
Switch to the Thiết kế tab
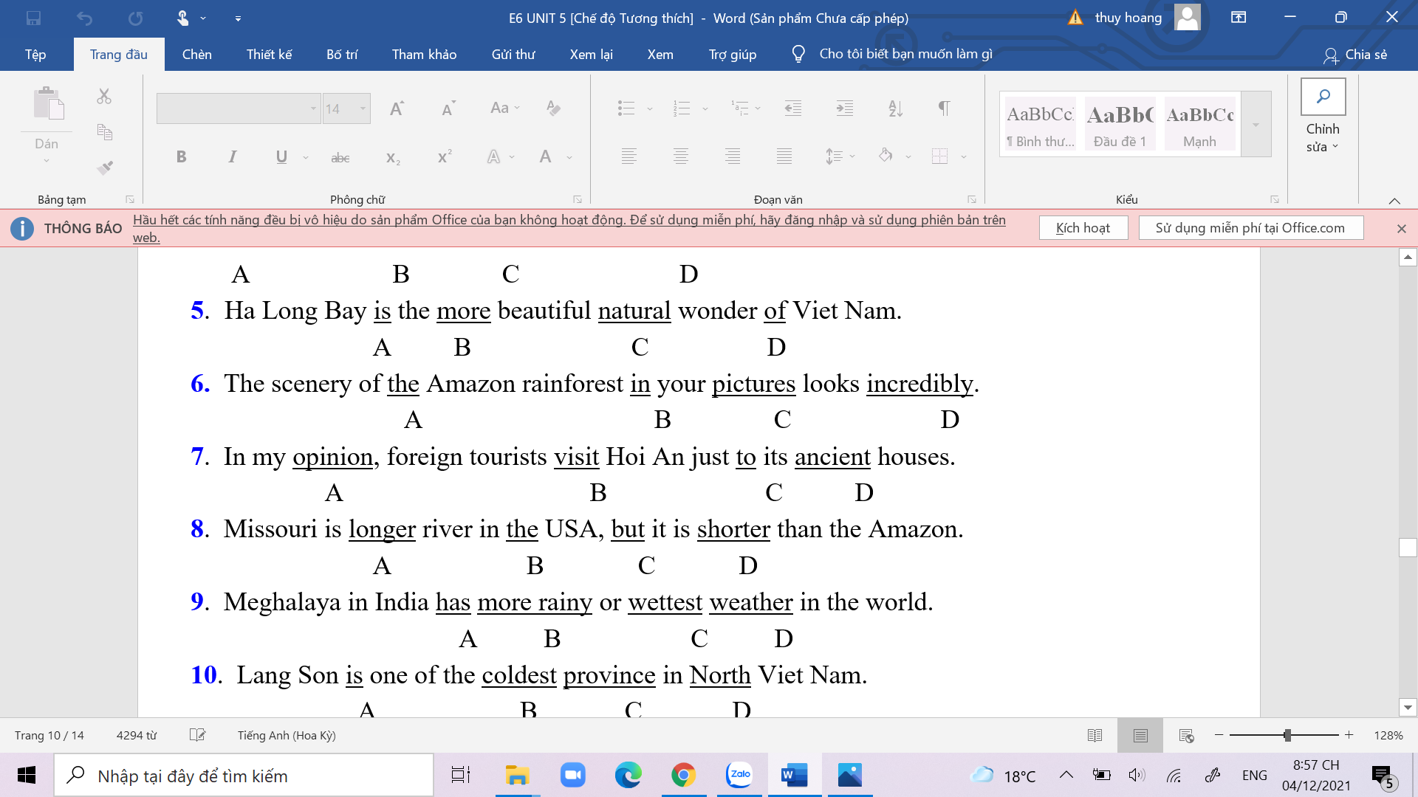[x=270, y=55]
